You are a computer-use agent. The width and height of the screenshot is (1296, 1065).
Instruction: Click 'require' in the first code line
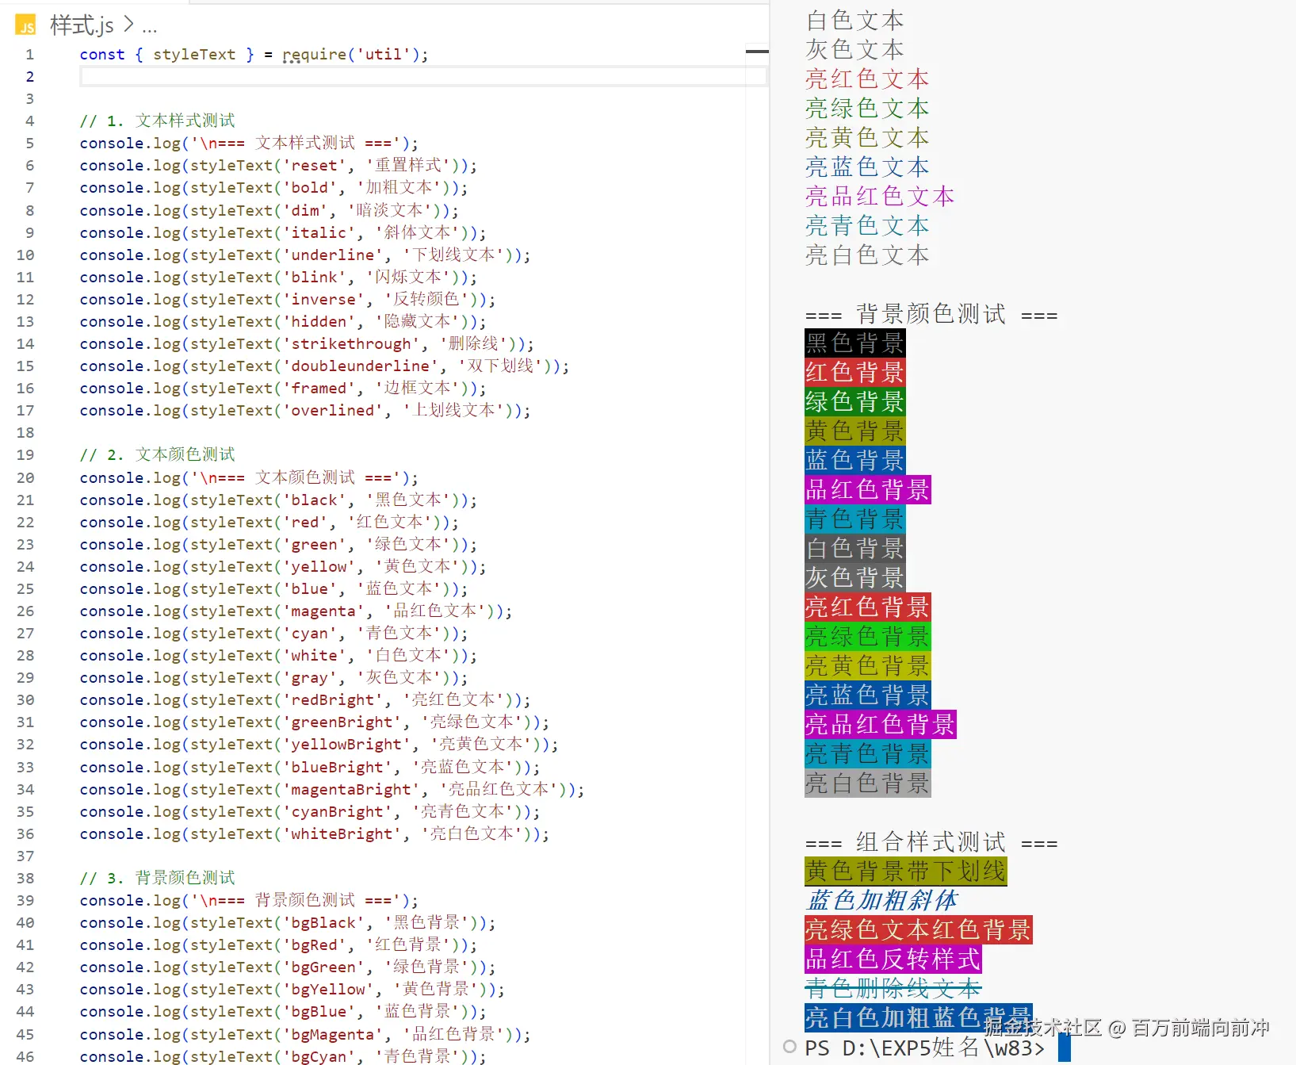tap(315, 55)
